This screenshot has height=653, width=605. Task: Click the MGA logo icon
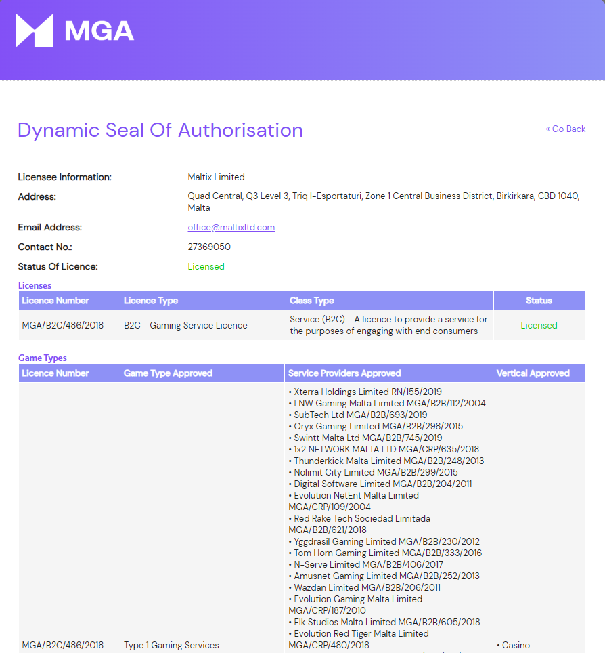(35, 30)
